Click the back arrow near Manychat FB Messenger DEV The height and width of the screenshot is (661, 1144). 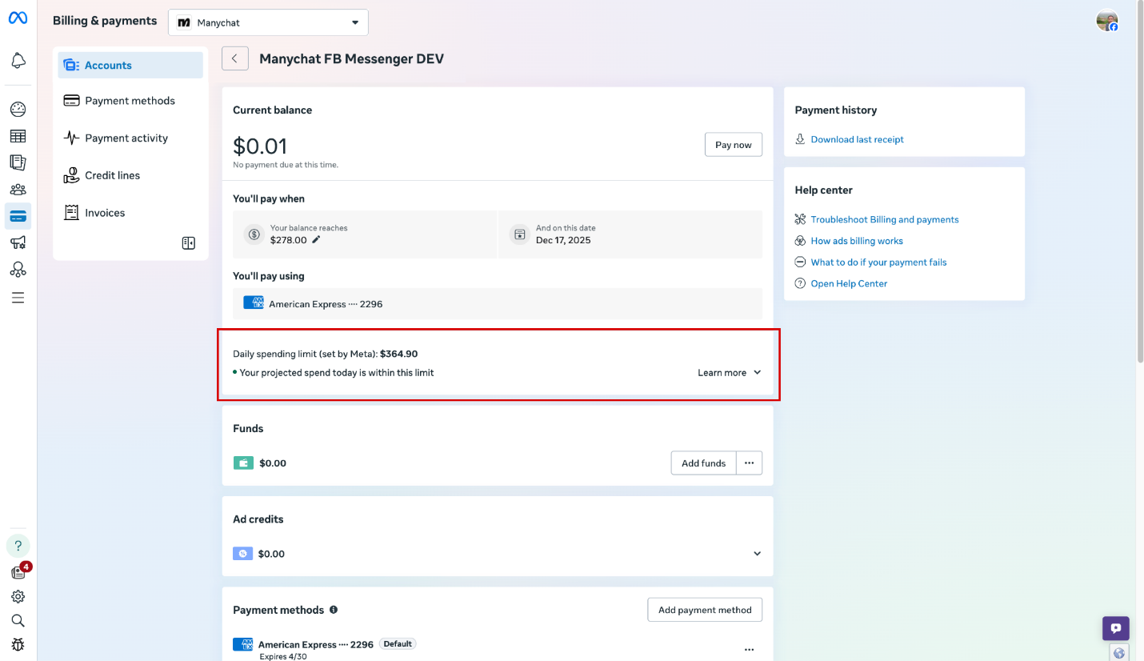pos(234,58)
